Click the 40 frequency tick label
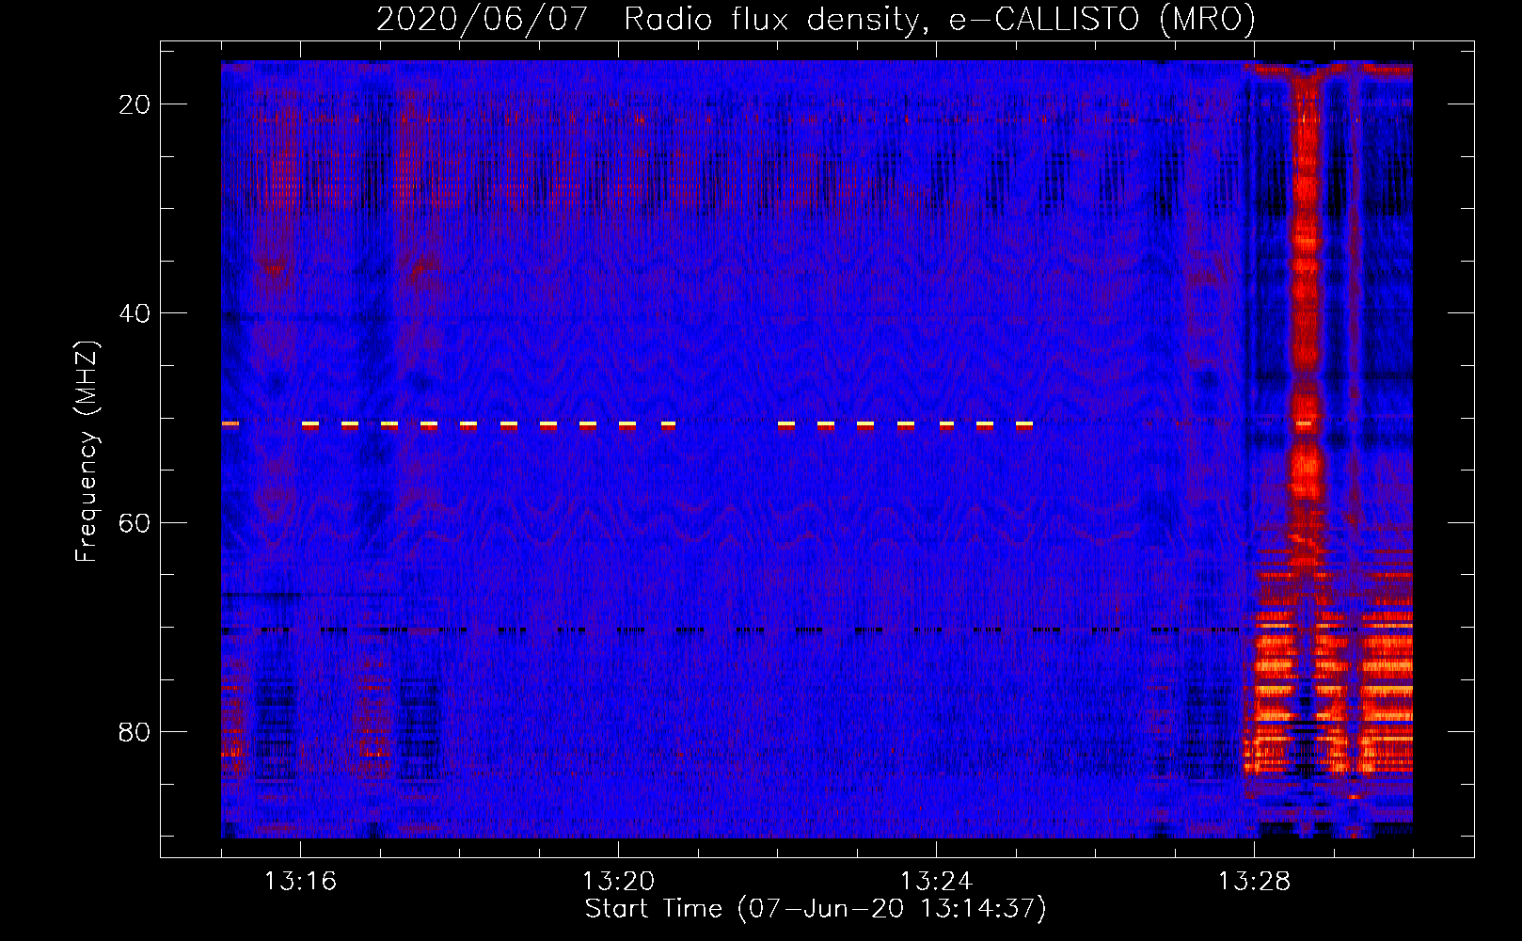Viewport: 1522px width, 941px height. 135,313
